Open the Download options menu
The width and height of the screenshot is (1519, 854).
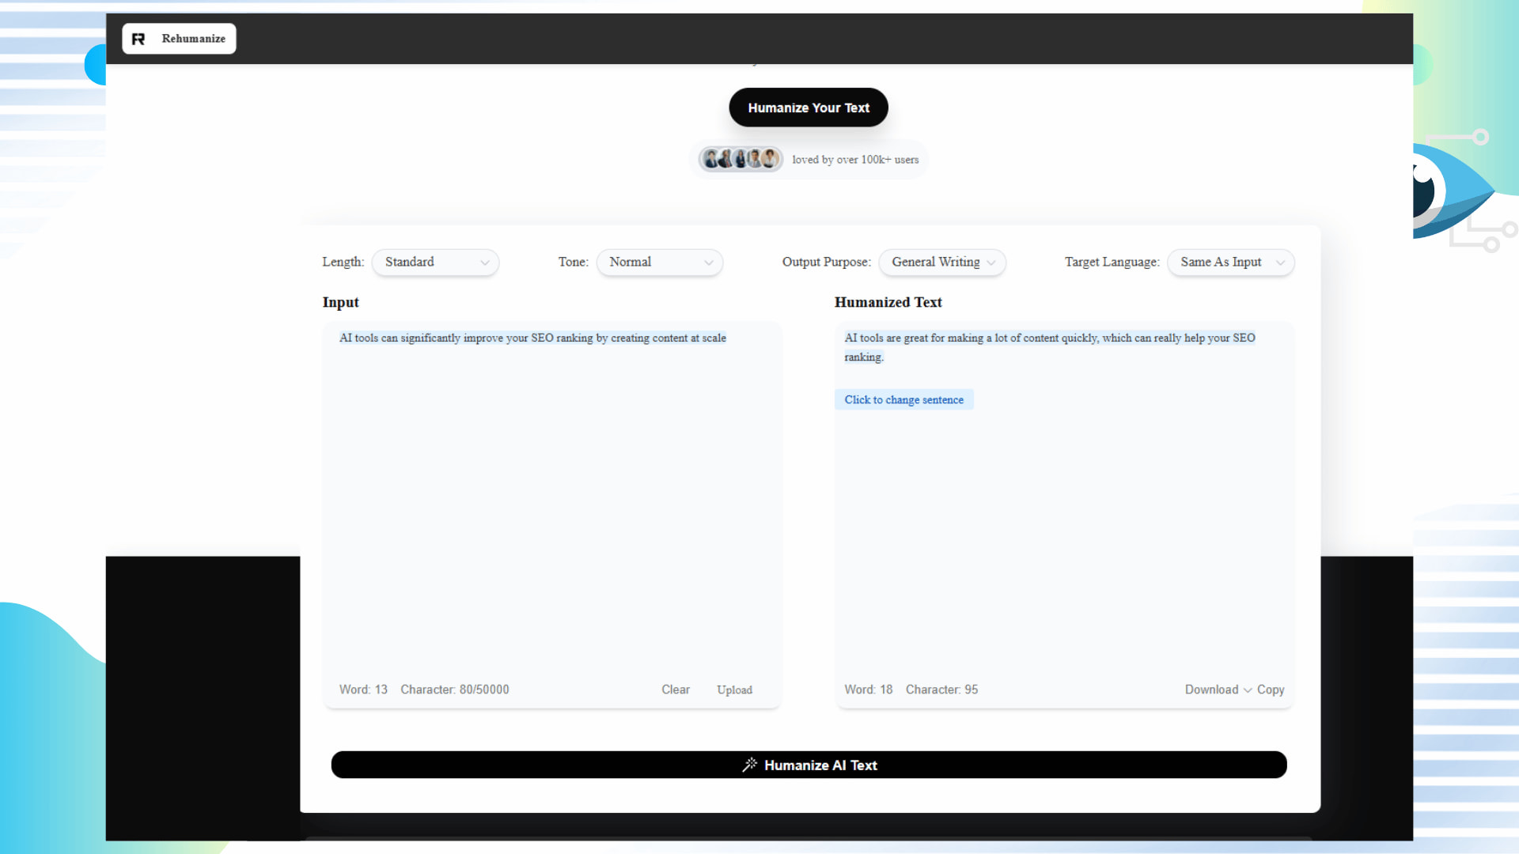(1211, 690)
